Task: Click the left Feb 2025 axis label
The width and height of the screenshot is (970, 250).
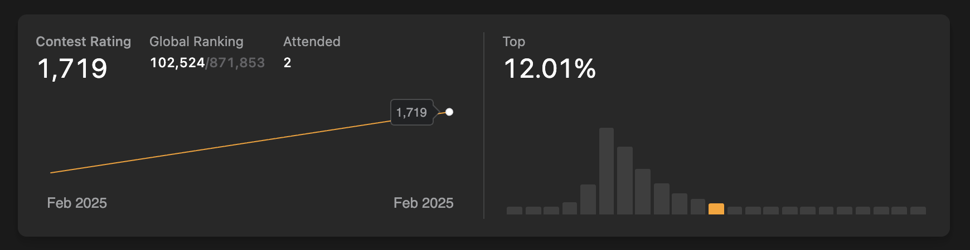Action: pyautogui.click(x=77, y=203)
